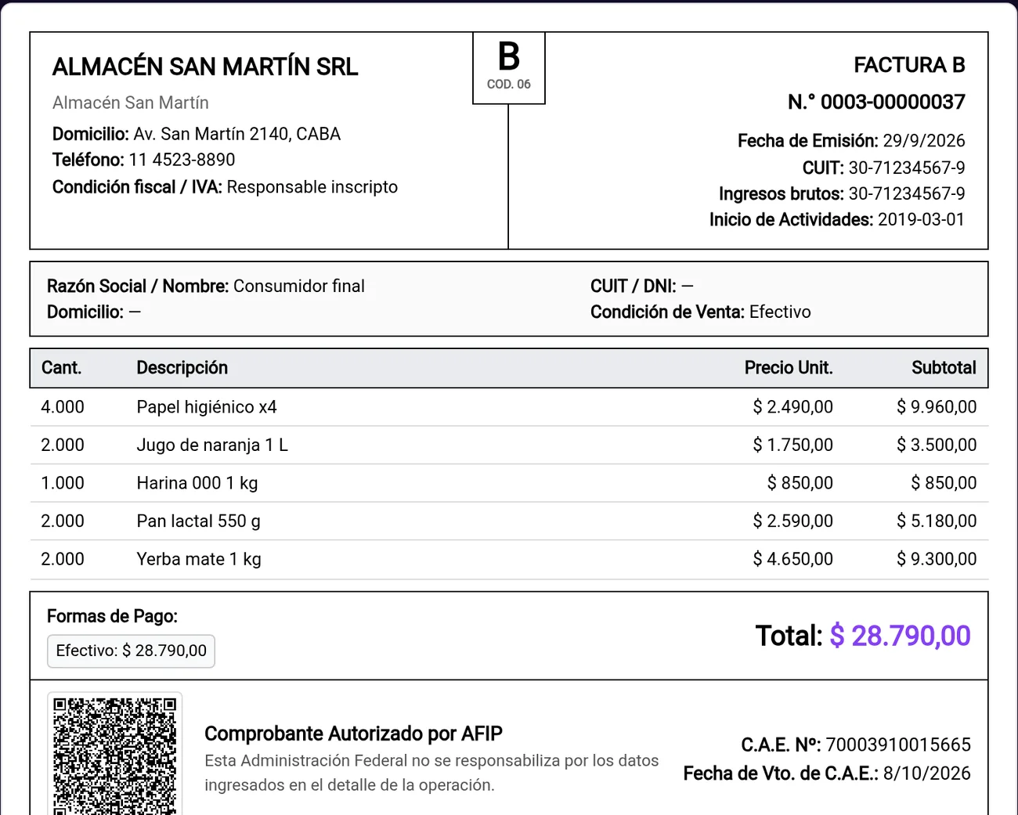1018x815 pixels.
Task: Click the Subtotal column header
Action: point(944,368)
